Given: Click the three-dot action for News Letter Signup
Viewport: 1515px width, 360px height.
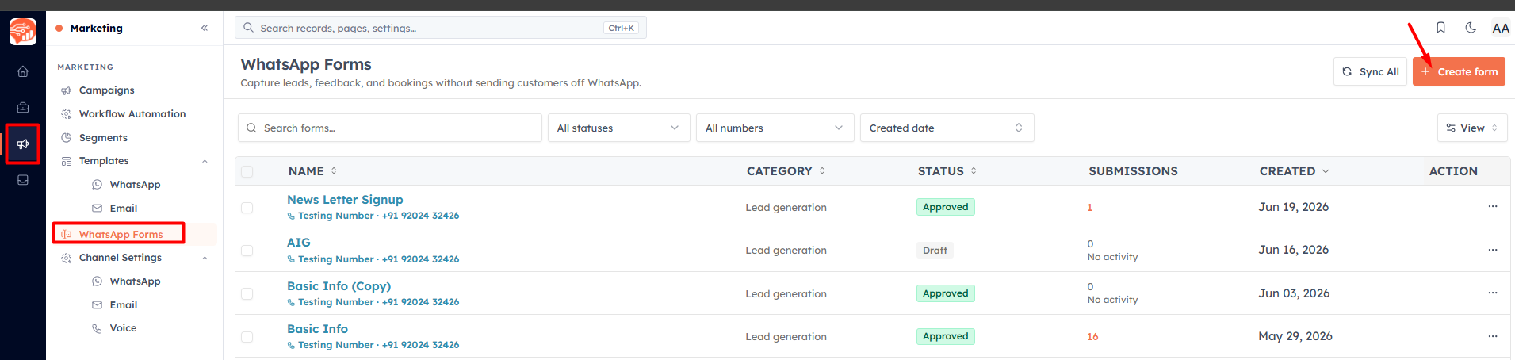Looking at the screenshot, I should click(1493, 206).
